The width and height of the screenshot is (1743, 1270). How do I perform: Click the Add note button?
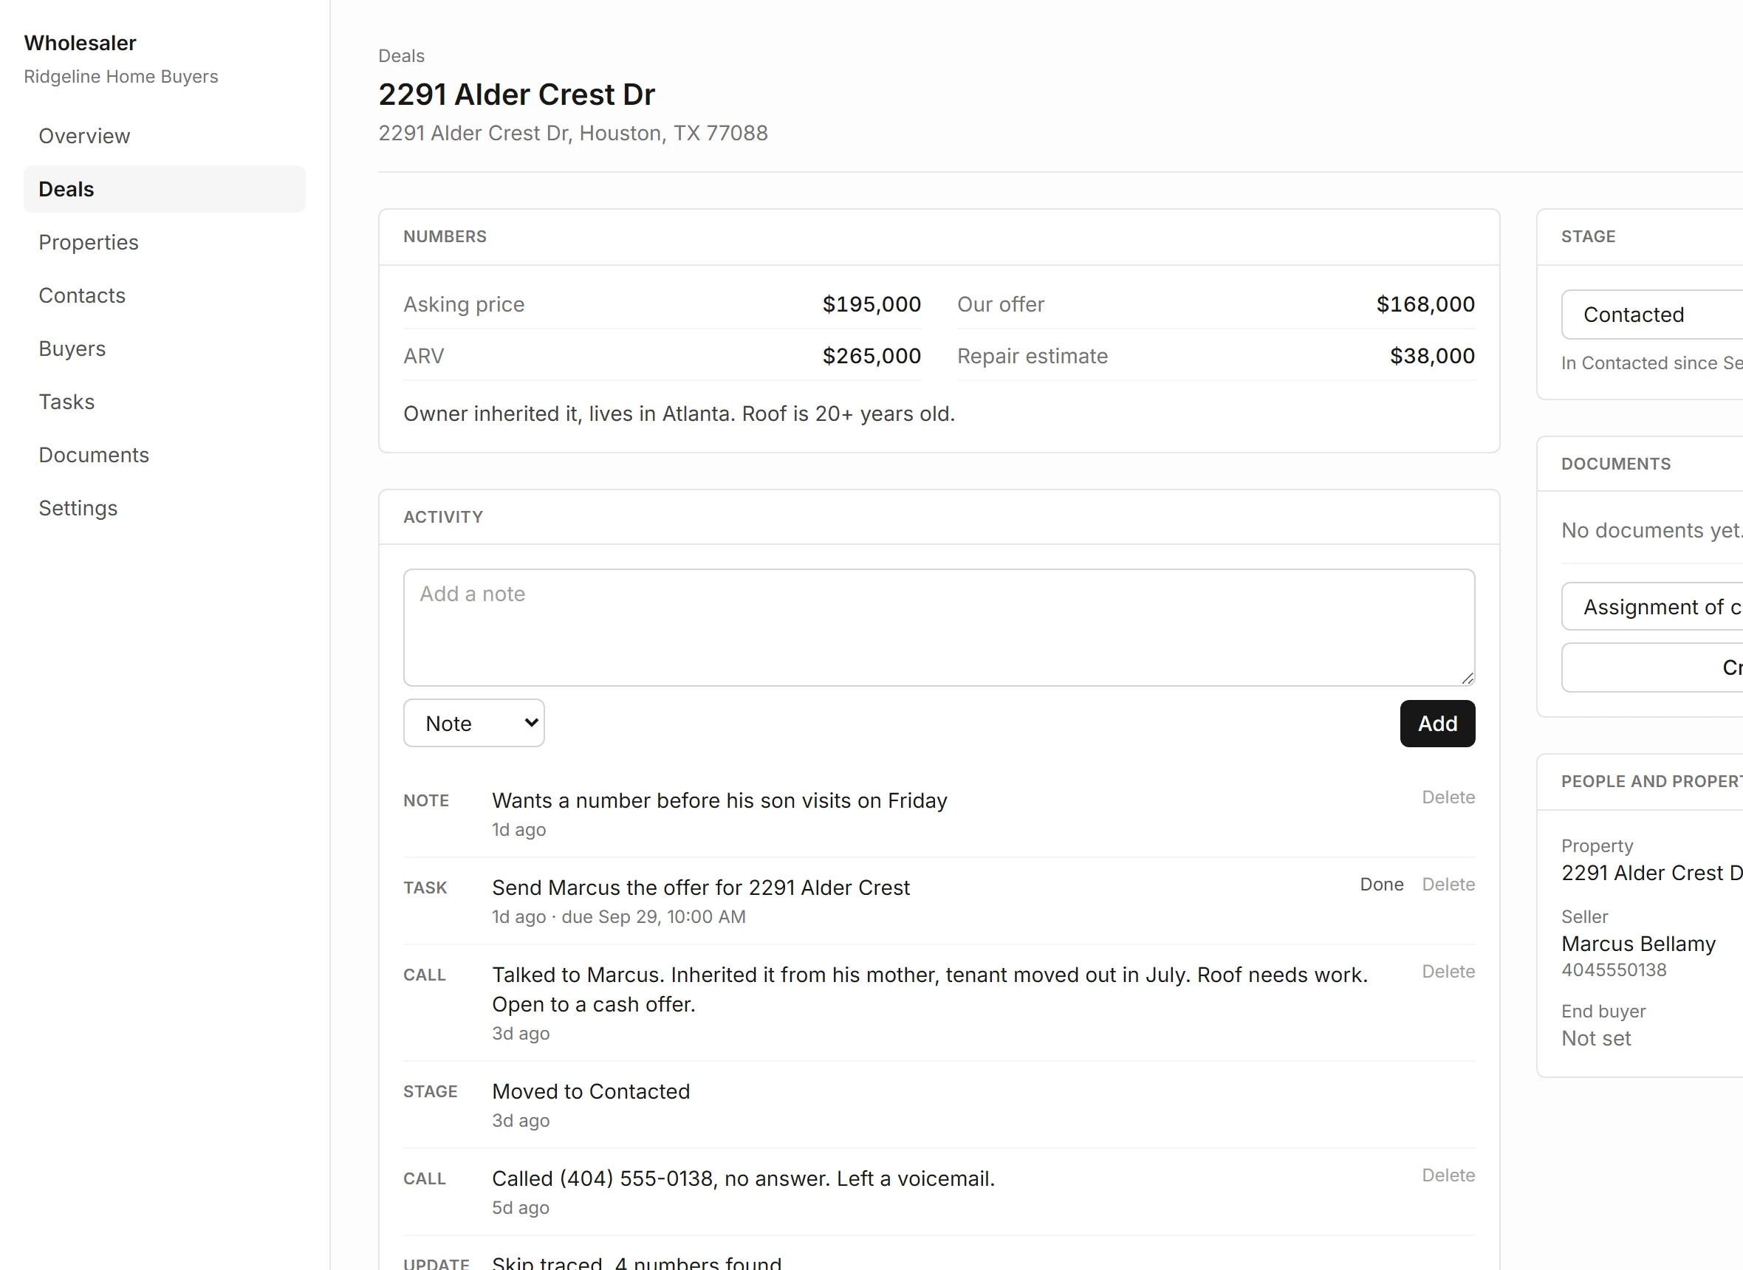[x=1437, y=724]
